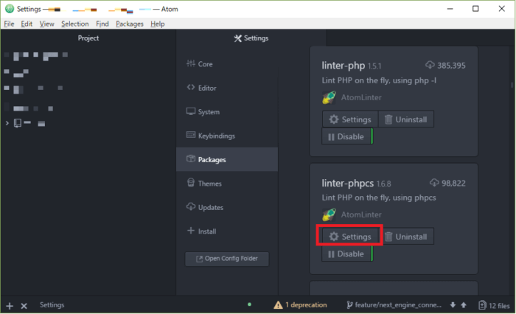Uninstall the linter-php package
The width and height of the screenshot is (516, 314).
406,119
